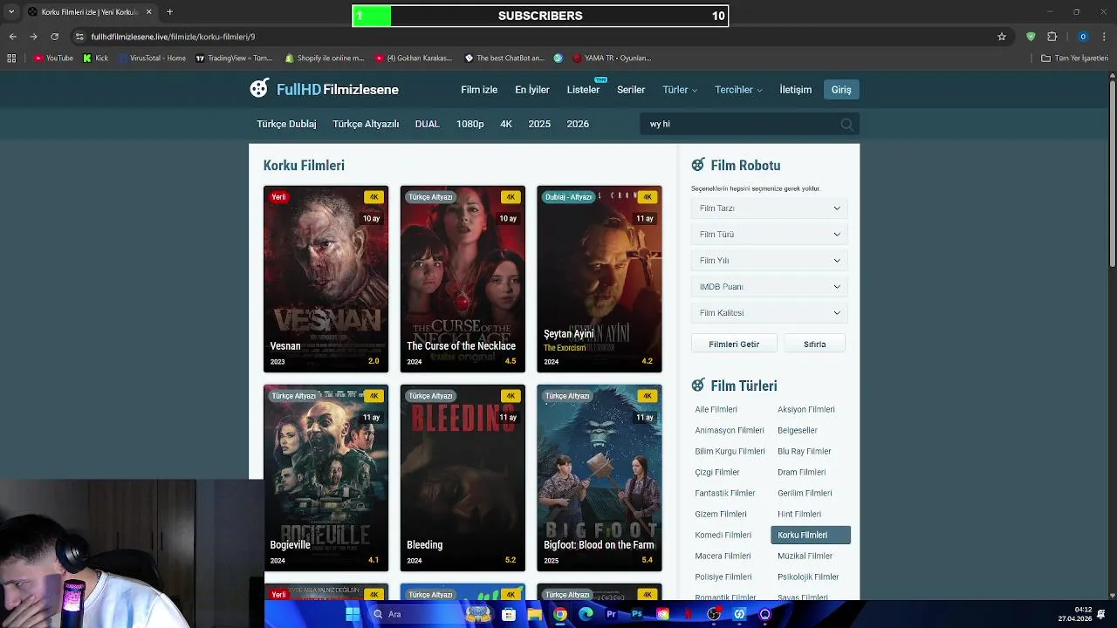This screenshot has width=1117, height=628.
Task: Click the browser forward arrow
Action: [33, 37]
